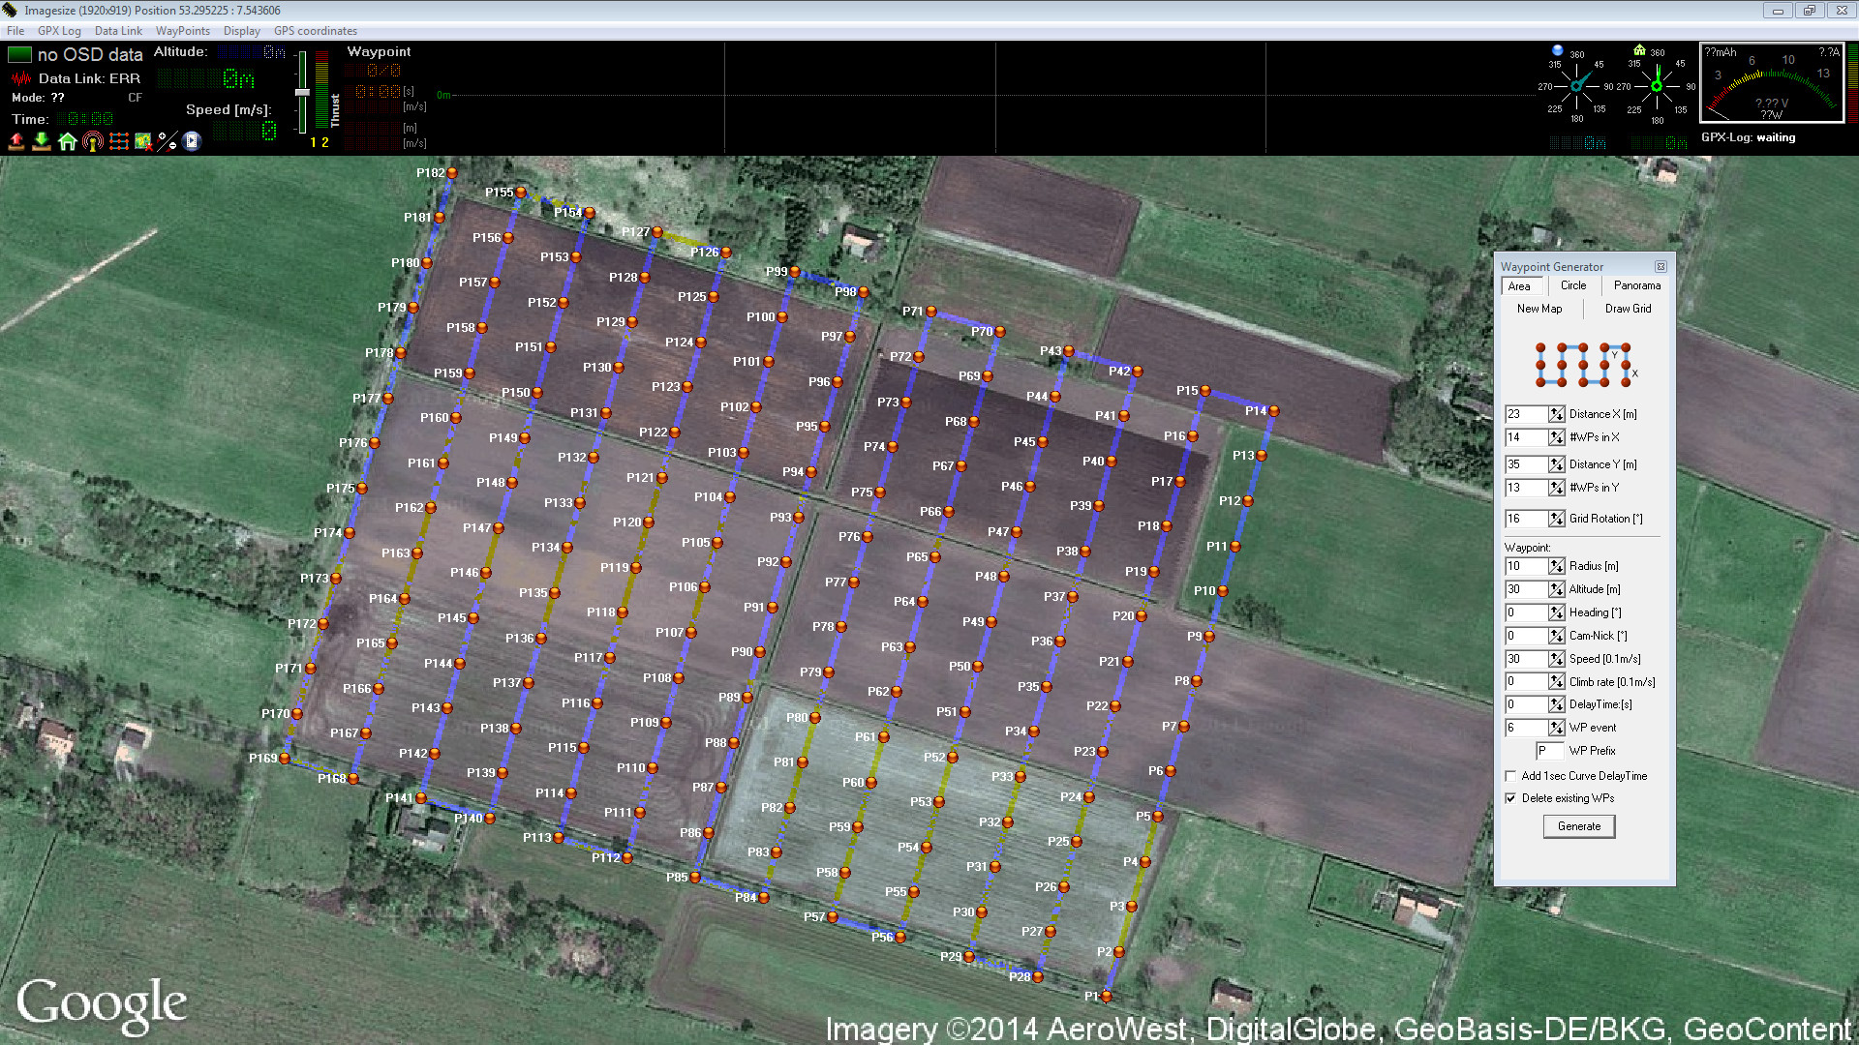Click the green download arrow icon

[x=42, y=142]
